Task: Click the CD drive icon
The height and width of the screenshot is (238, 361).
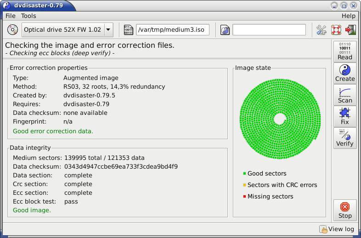Action: click(x=12, y=30)
